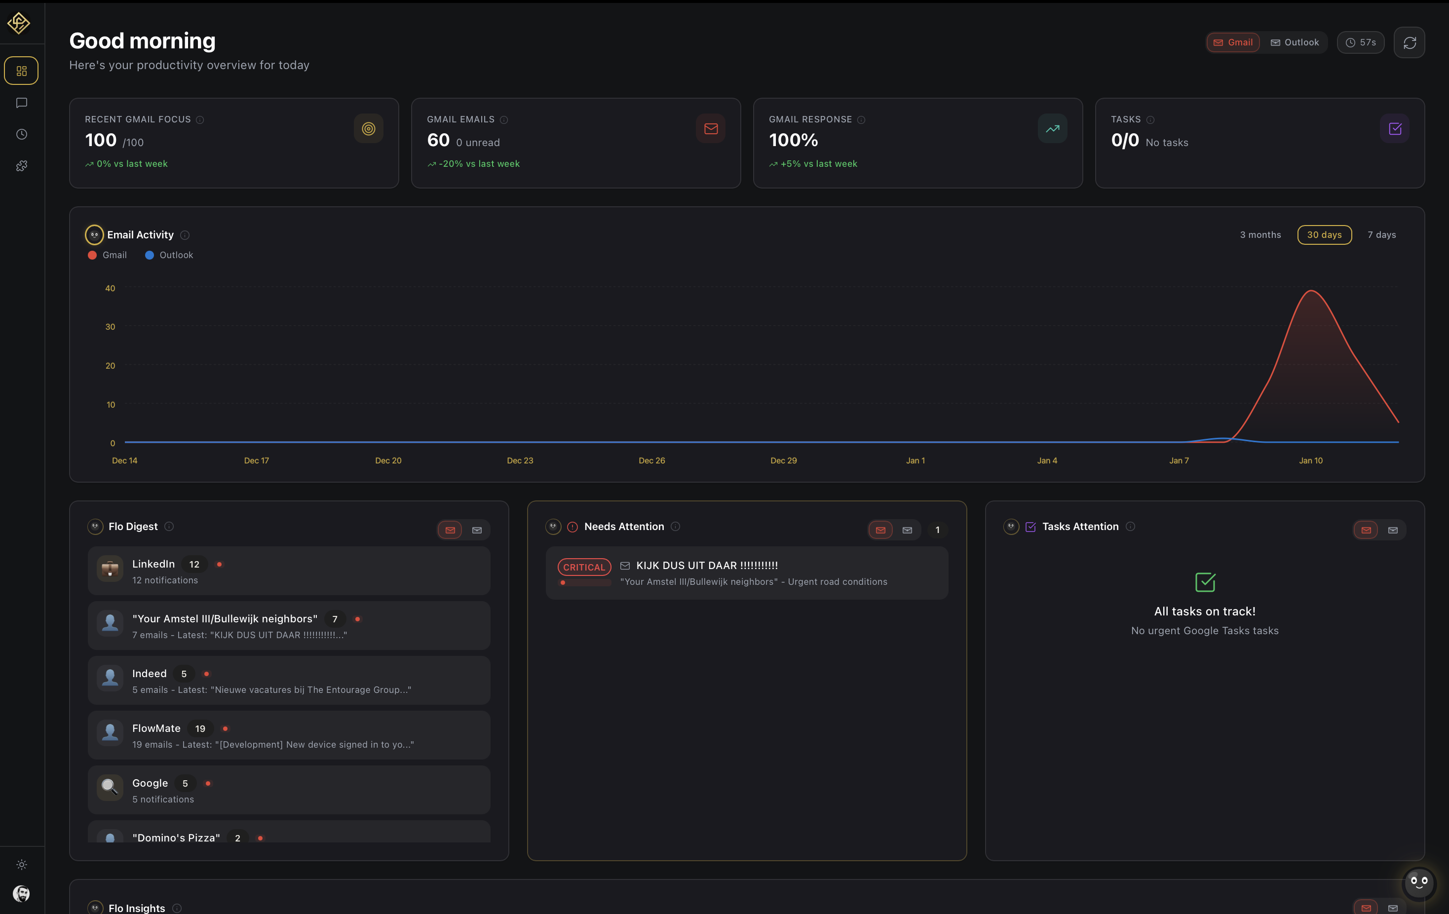Open the info tooltip next to Gmail Response
This screenshot has width=1449, height=914.
tap(861, 120)
